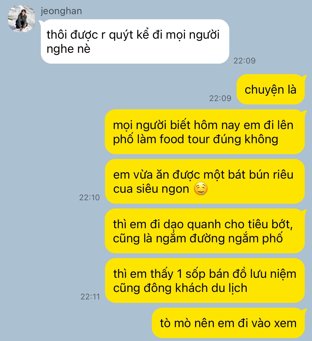Click the 22:10 timestamp
312x341 pixels.
point(89,198)
